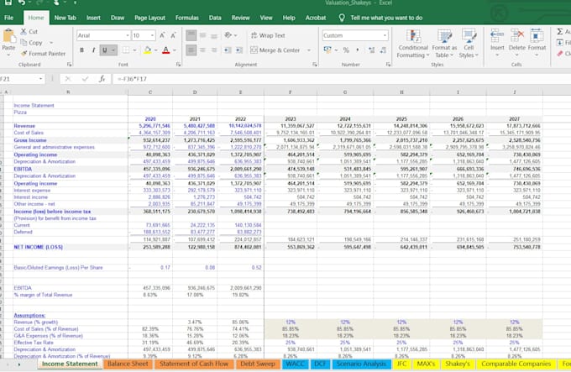This screenshot has height=372, width=571.
Task: Click the Decrease Indent icon
Action: click(x=228, y=50)
